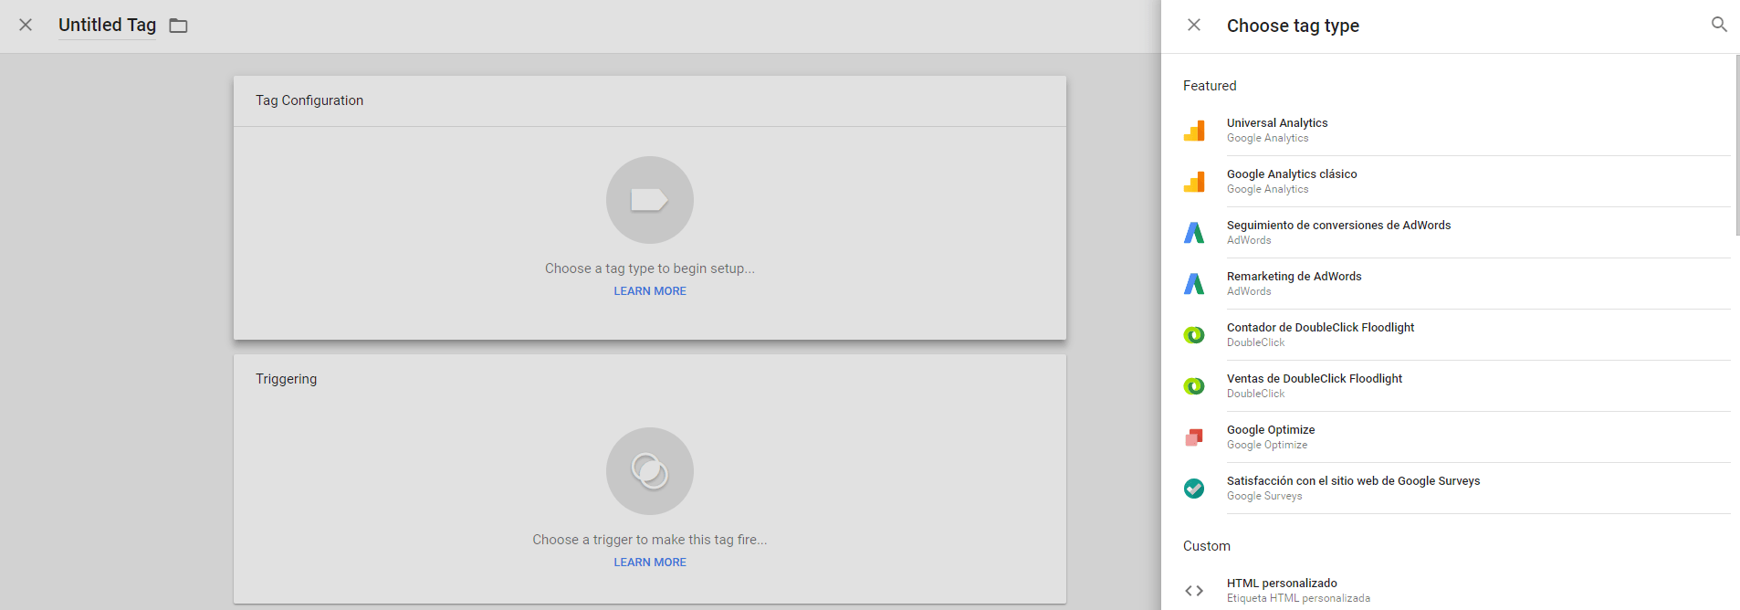The width and height of the screenshot is (1740, 610).
Task: Select Contador de DoubleClick Floodlight
Action: [1457, 335]
